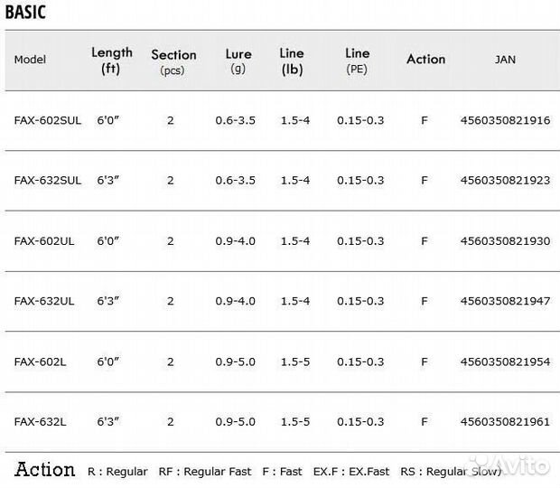Click the Section (pcs) column header
The image size is (560, 488).
click(x=173, y=61)
